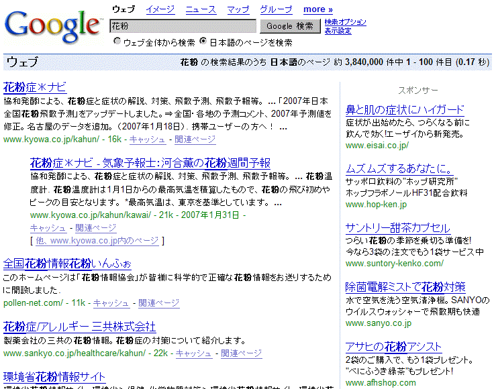
Task: Open 関連ページ for kyowa.co.jp/kahun/ result
Action: click(195, 140)
